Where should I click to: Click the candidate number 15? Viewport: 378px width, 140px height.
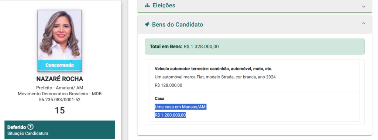tap(60, 110)
